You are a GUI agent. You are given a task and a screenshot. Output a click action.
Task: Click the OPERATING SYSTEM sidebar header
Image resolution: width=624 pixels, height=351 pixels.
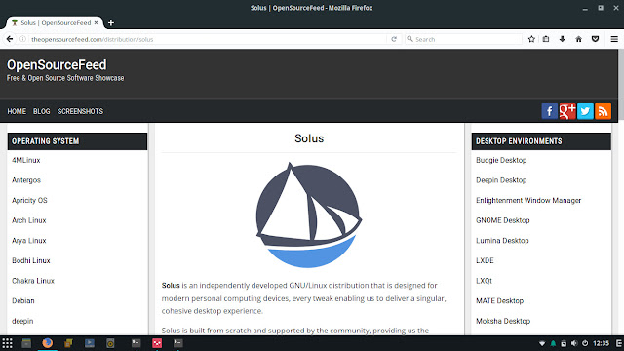click(77, 141)
